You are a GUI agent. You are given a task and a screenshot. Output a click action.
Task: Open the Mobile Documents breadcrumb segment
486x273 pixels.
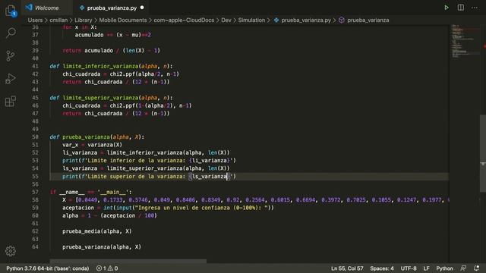(123, 20)
